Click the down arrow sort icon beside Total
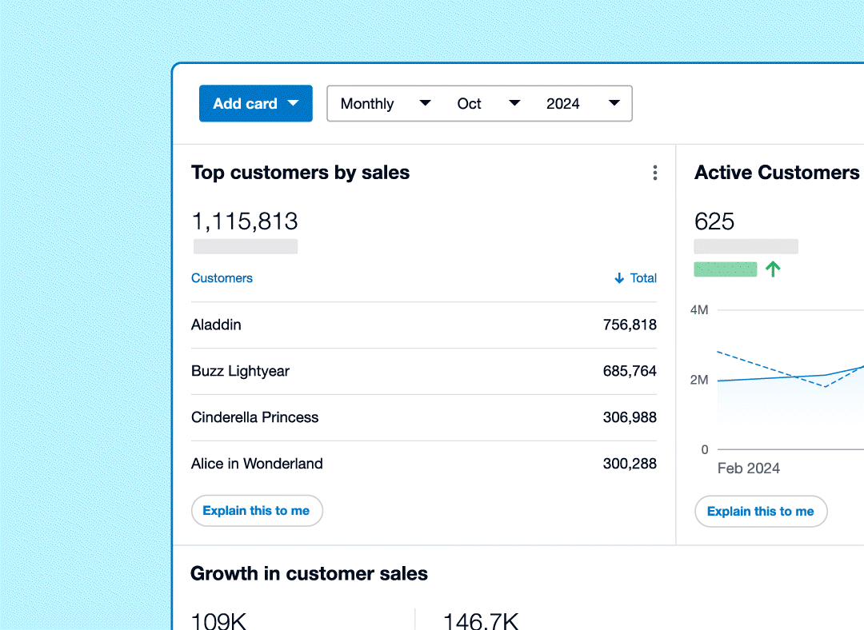Viewport: 864px width, 630px height. (618, 278)
